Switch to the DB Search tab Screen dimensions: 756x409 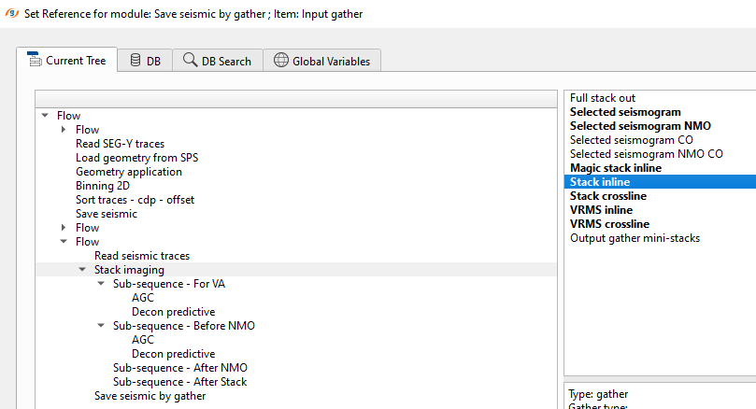point(217,61)
